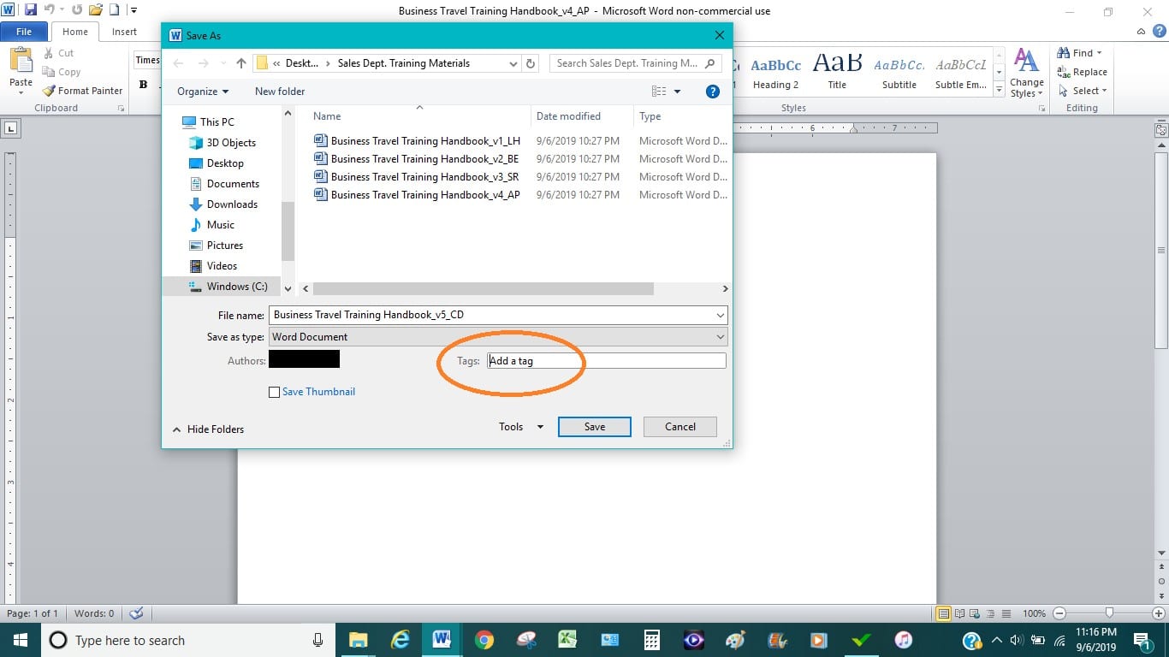Open the Tools dropdown in the dialog
This screenshot has height=657, width=1169.
519,426
